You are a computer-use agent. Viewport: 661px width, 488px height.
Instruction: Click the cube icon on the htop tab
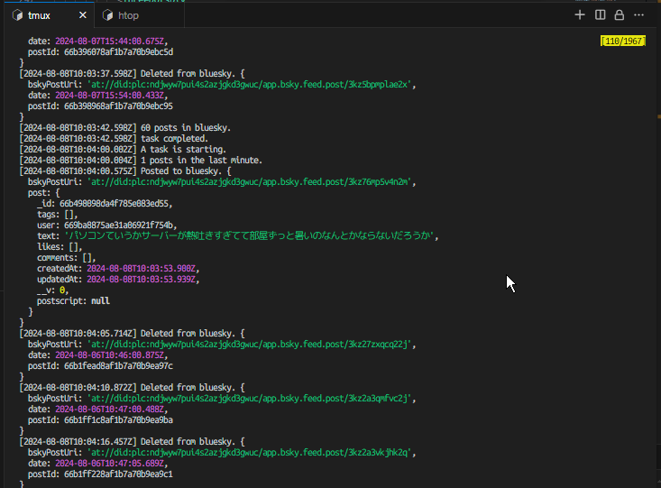click(108, 15)
